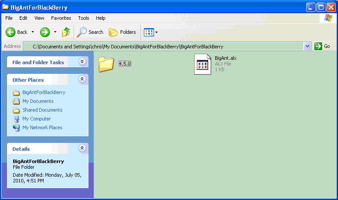Click the title bar folder icon
The width and height of the screenshot is (338, 200).
[x=5, y=7]
